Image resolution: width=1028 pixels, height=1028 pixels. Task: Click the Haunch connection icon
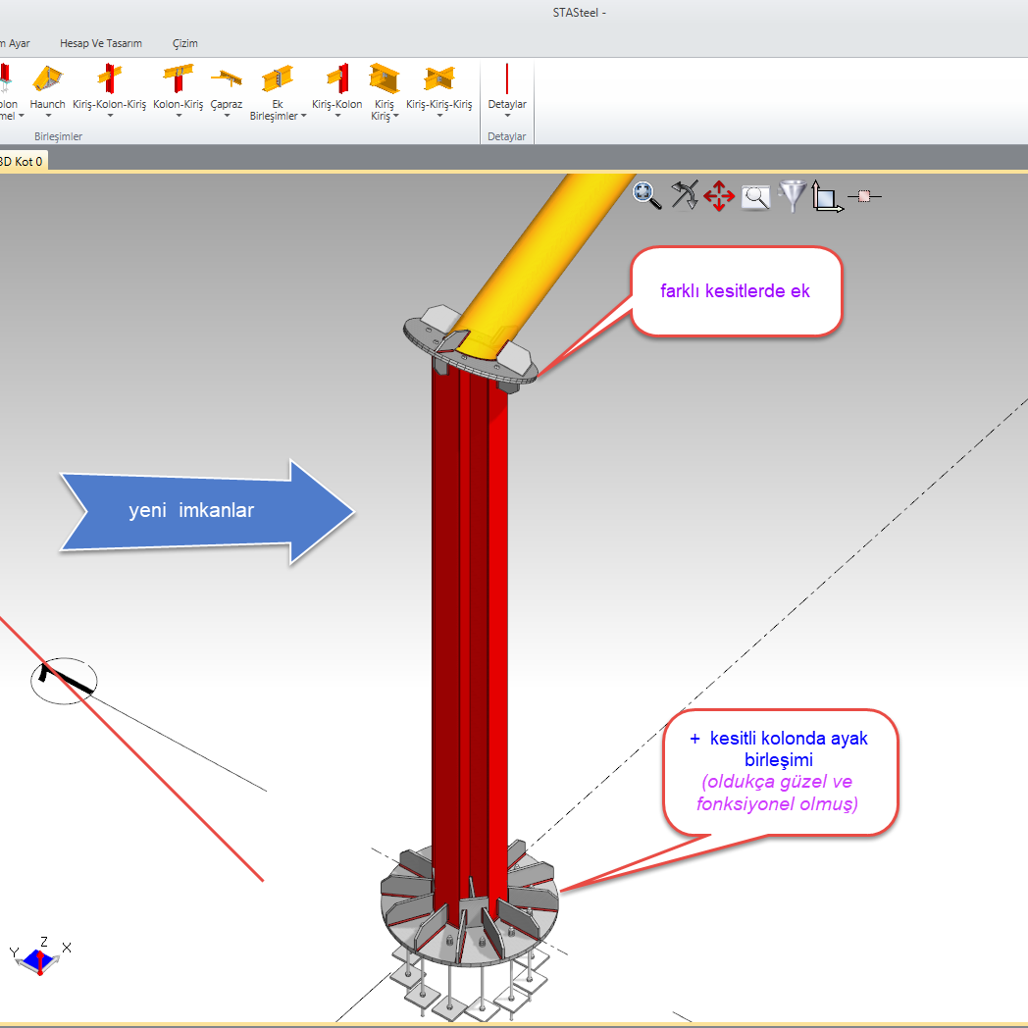pos(47,80)
